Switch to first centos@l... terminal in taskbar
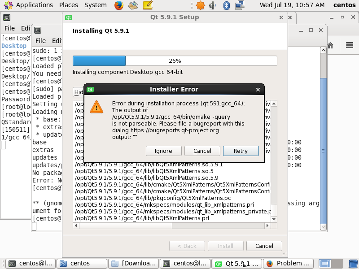The width and height of the screenshot is (359, 269). pos(31,264)
